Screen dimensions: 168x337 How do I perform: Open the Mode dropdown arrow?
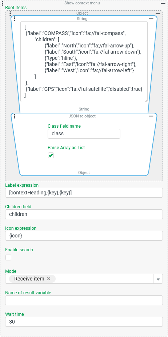point(158,279)
